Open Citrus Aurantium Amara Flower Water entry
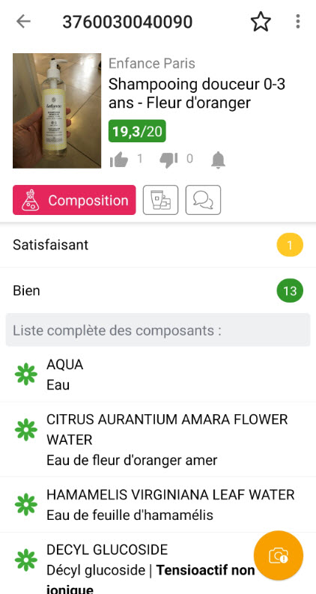 (x=158, y=440)
